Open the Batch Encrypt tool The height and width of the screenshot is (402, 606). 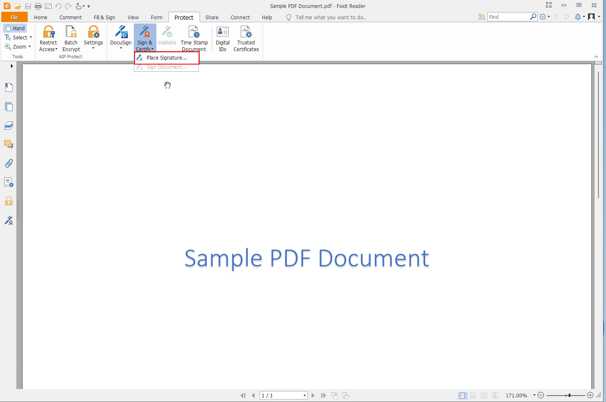[x=71, y=38]
